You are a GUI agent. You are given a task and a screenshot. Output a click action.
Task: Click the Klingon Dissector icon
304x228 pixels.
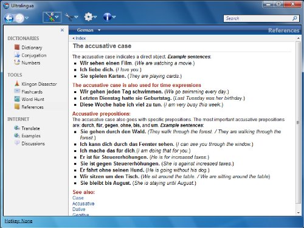coord(17,84)
